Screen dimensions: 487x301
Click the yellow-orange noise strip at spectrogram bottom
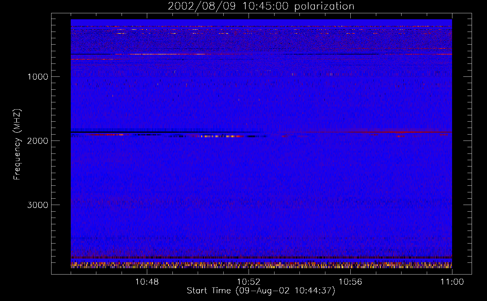click(261, 265)
